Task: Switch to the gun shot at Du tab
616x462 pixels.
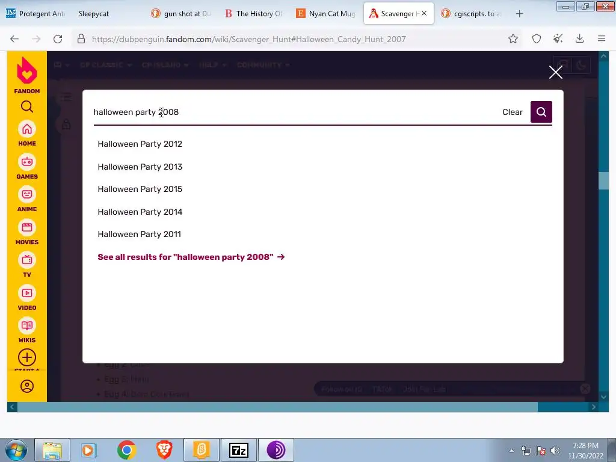Action: point(181,14)
